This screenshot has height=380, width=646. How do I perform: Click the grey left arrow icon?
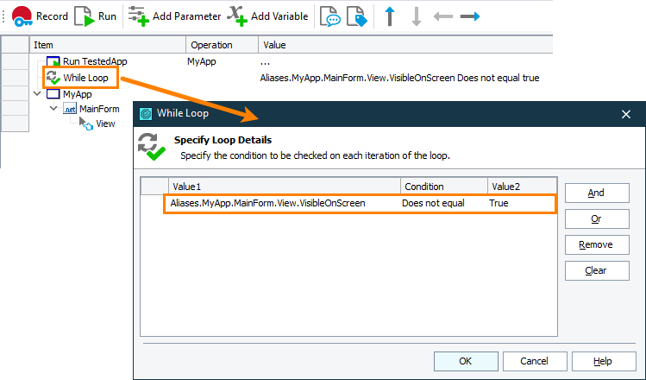(x=442, y=16)
